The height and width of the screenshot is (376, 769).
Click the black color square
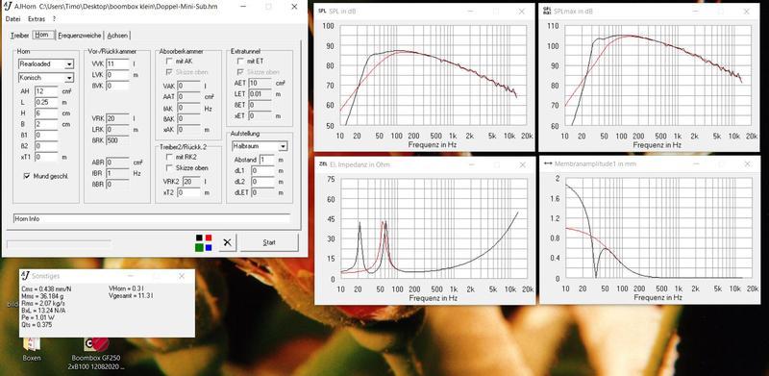point(199,238)
